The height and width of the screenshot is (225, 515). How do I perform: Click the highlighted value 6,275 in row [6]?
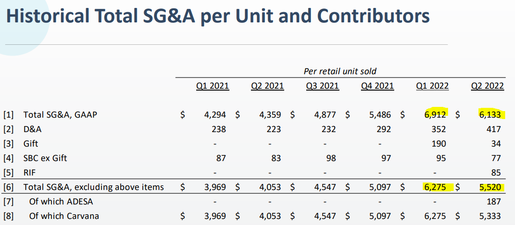click(434, 187)
